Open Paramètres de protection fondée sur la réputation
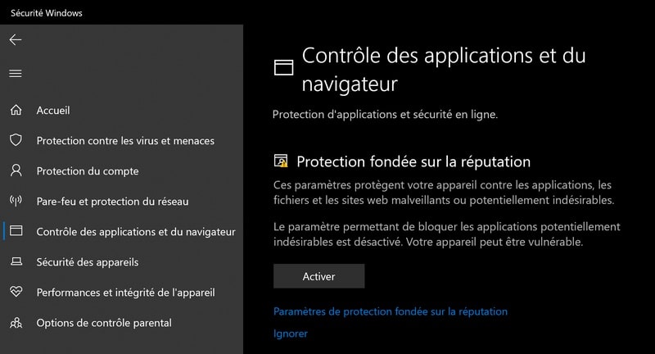 pos(391,311)
